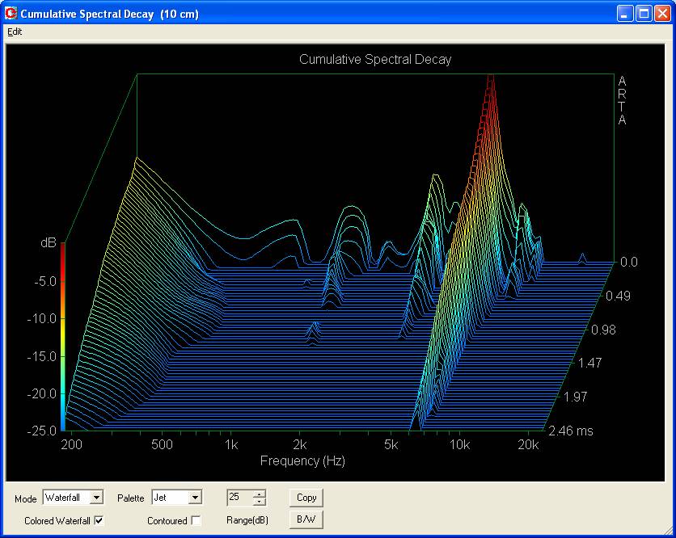Click the dB color scale bar

(x=62, y=335)
